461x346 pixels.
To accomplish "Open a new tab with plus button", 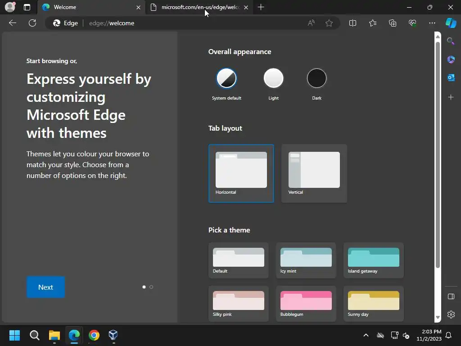I will click(261, 7).
